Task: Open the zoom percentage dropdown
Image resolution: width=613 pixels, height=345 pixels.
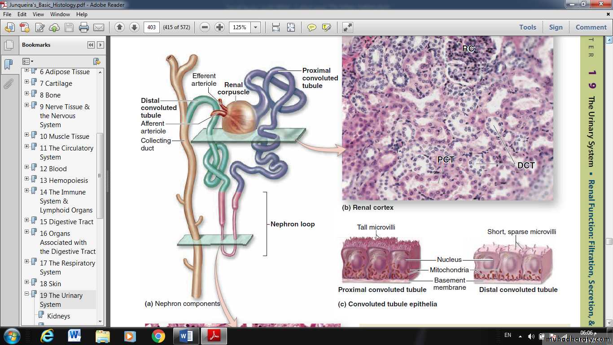Action: tap(255, 27)
